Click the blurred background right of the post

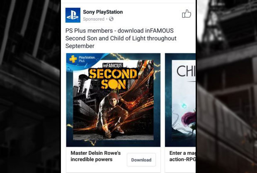(226, 87)
